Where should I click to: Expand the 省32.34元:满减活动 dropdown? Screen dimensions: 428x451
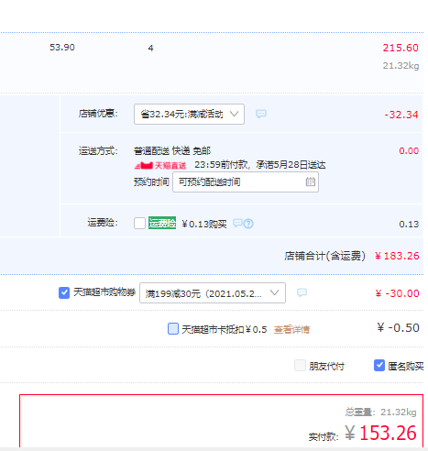coord(189,114)
